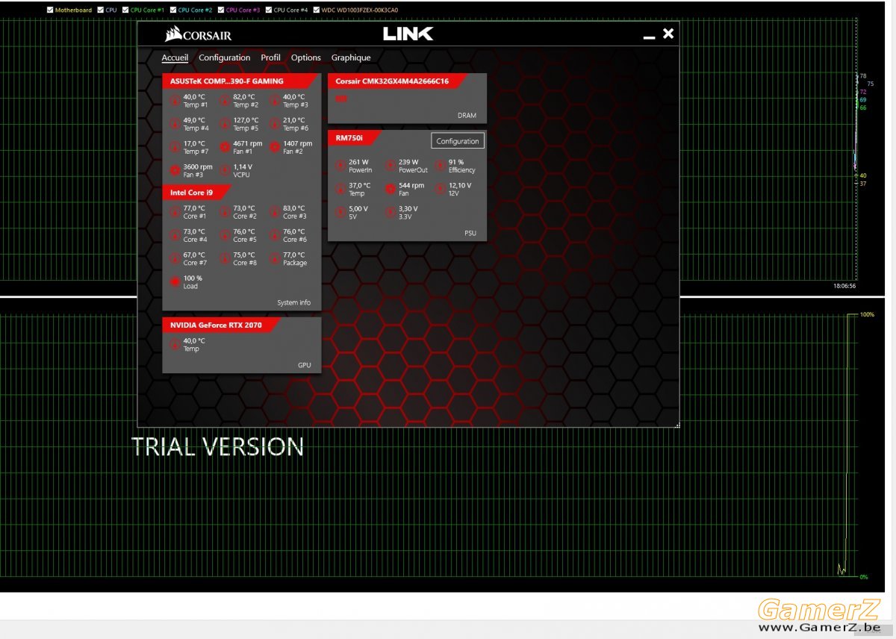Select the 544 rpm fan icon
The image size is (896, 639).
coord(391,189)
